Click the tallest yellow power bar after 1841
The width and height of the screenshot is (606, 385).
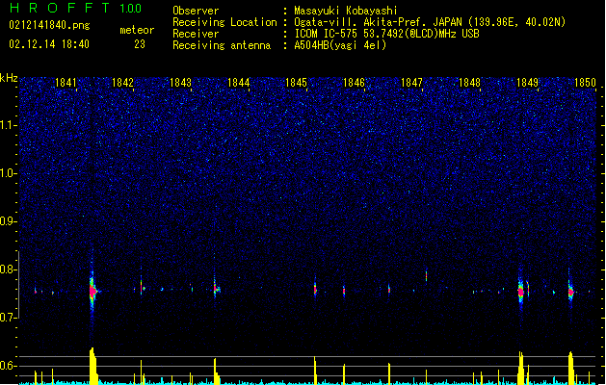coord(93,366)
